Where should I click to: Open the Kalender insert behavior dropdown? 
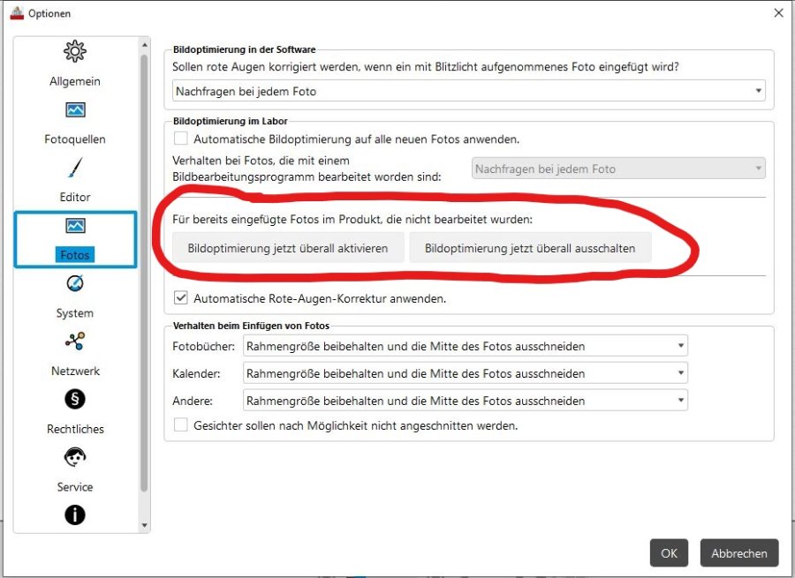click(x=466, y=373)
